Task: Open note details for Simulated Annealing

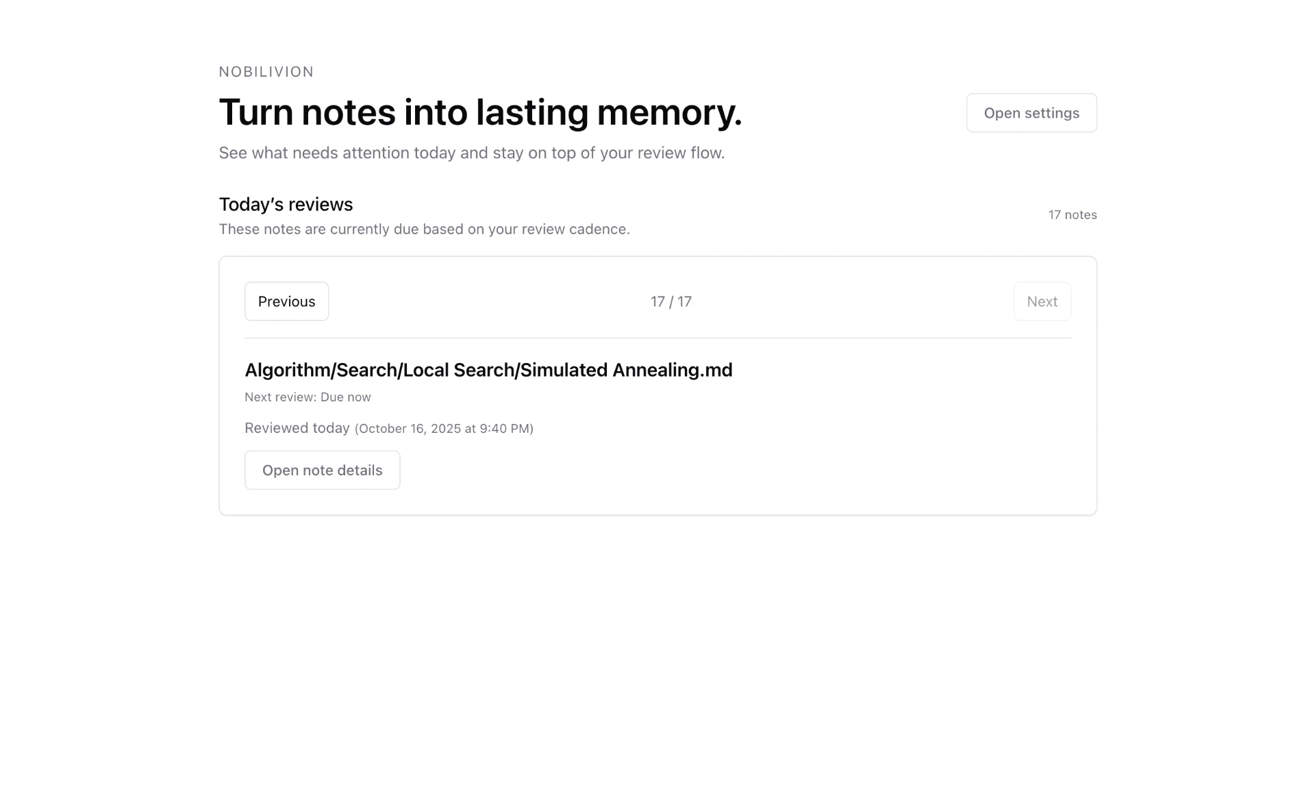Action: coord(322,470)
